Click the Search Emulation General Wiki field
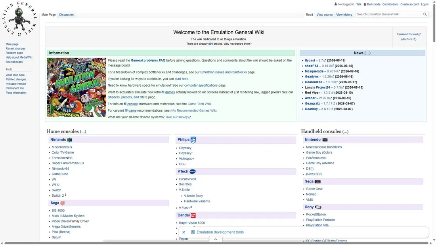 [x=389, y=14]
